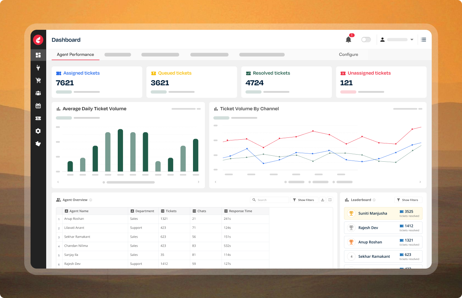Click the Average Daily Ticket Volume scroll bar
The image size is (462, 298).
[130, 183]
